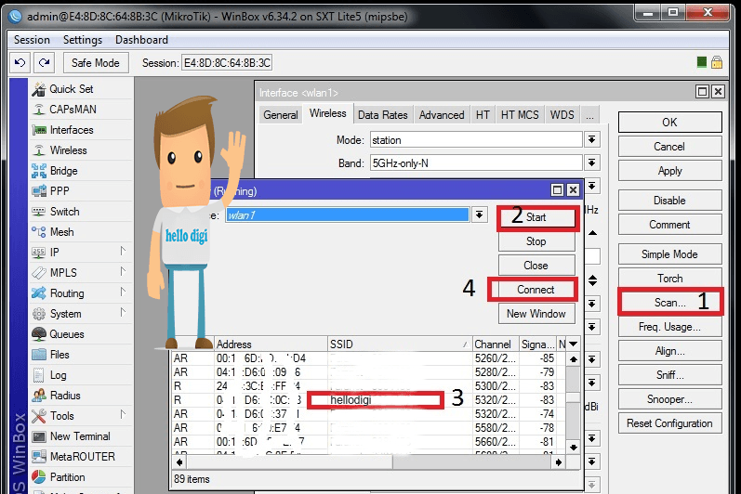
Task: Switch to the Data Rates tab
Action: (383, 115)
